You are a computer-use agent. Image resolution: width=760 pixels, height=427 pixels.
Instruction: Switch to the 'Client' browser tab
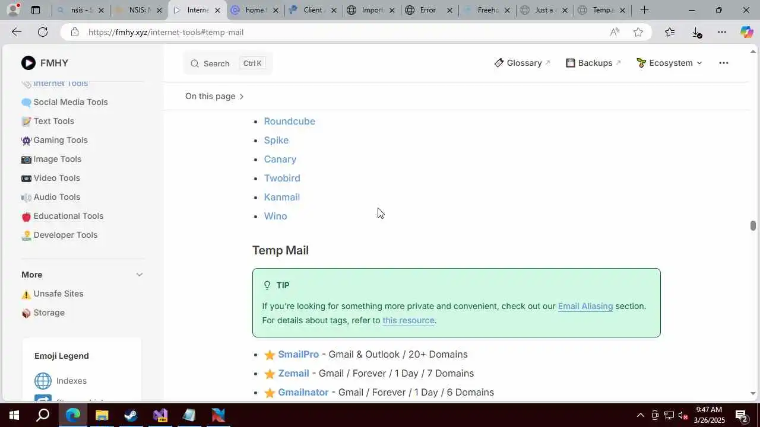click(313, 10)
